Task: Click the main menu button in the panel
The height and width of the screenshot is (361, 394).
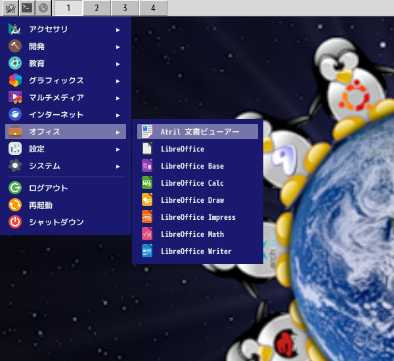Action: [x=11, y=8]
